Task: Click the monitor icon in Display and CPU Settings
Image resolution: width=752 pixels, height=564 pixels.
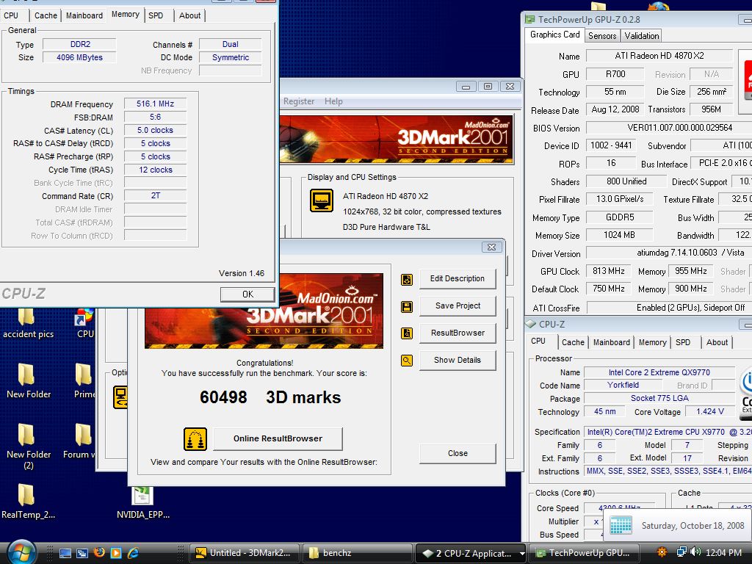Action: (322, 200)
